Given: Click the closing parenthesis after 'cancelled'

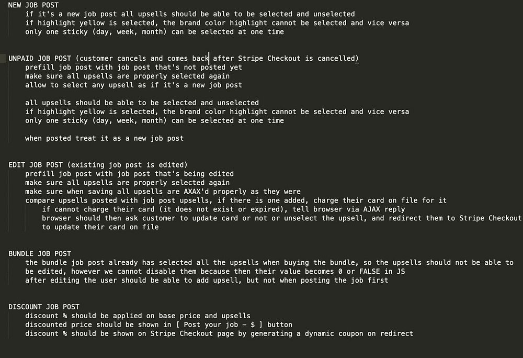Looking at the screenshot, I should coord(357,59).
